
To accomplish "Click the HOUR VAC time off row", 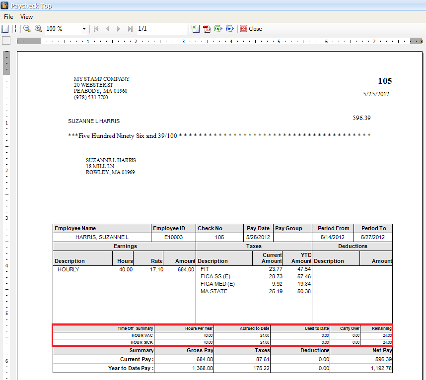I will [222, 335].
